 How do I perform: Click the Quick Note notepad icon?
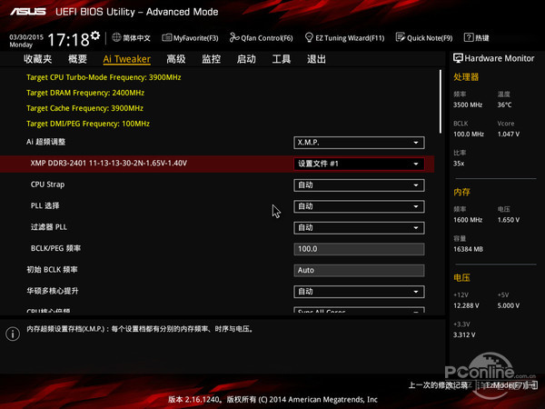[401, 37]
